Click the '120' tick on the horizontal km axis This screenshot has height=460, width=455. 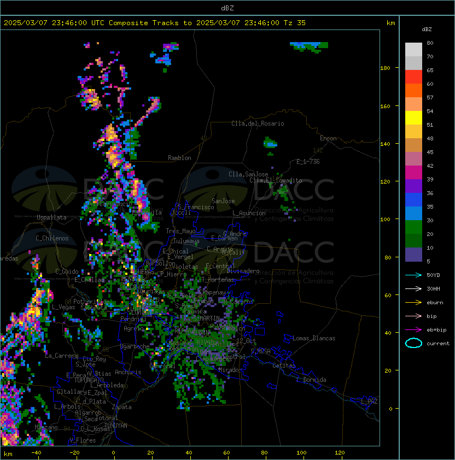click(x=340, y=453)
